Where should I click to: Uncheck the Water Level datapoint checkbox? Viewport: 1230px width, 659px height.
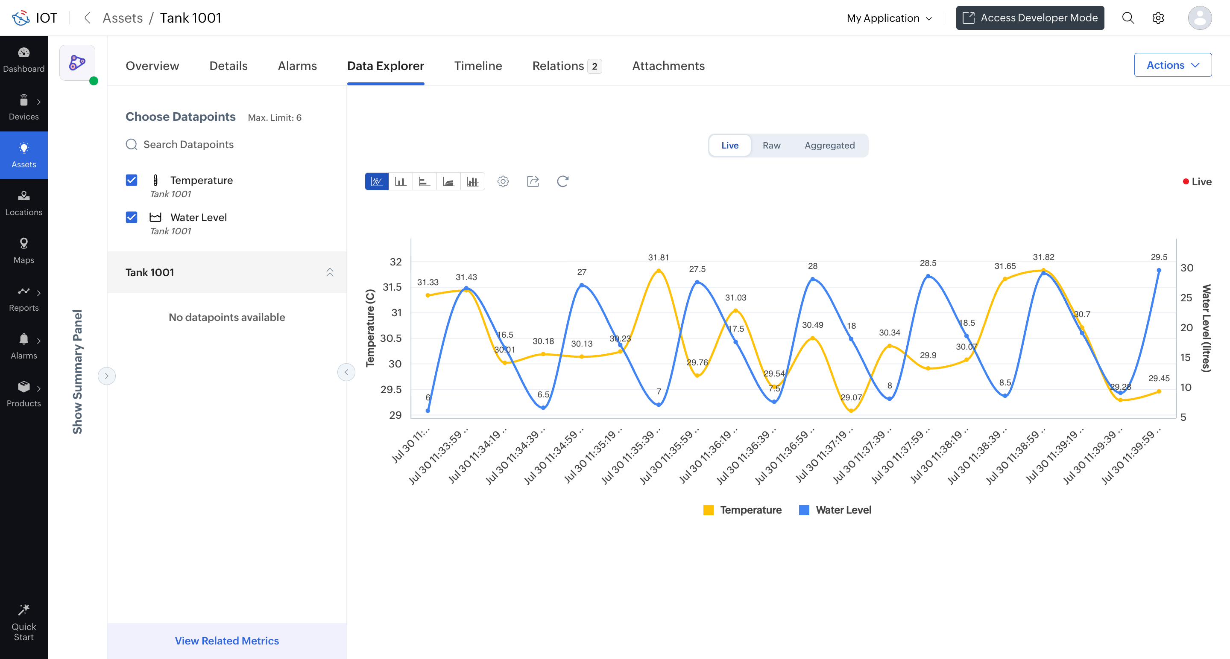pos(131,217)
